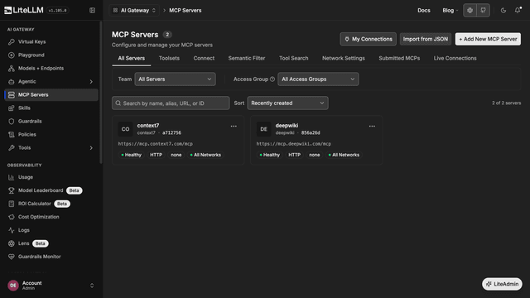Click the GitHub icon button
This screenshot has width=530, height=298.
click(x=483, y=11)
